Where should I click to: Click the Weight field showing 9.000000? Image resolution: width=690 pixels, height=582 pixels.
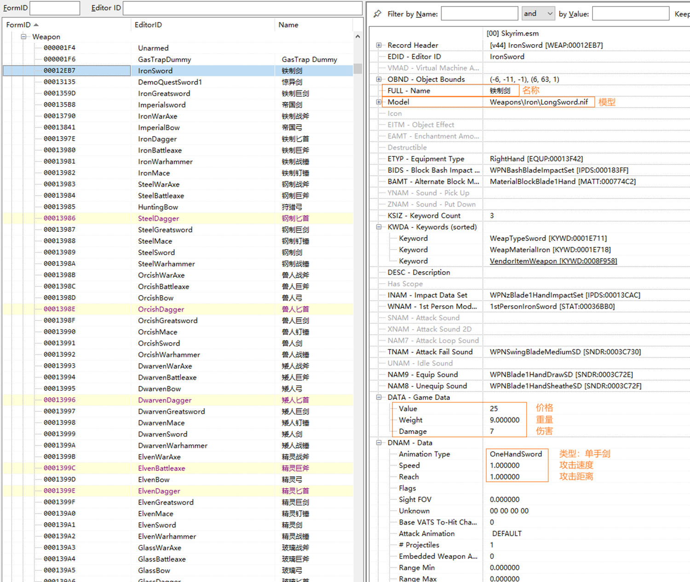505,420
